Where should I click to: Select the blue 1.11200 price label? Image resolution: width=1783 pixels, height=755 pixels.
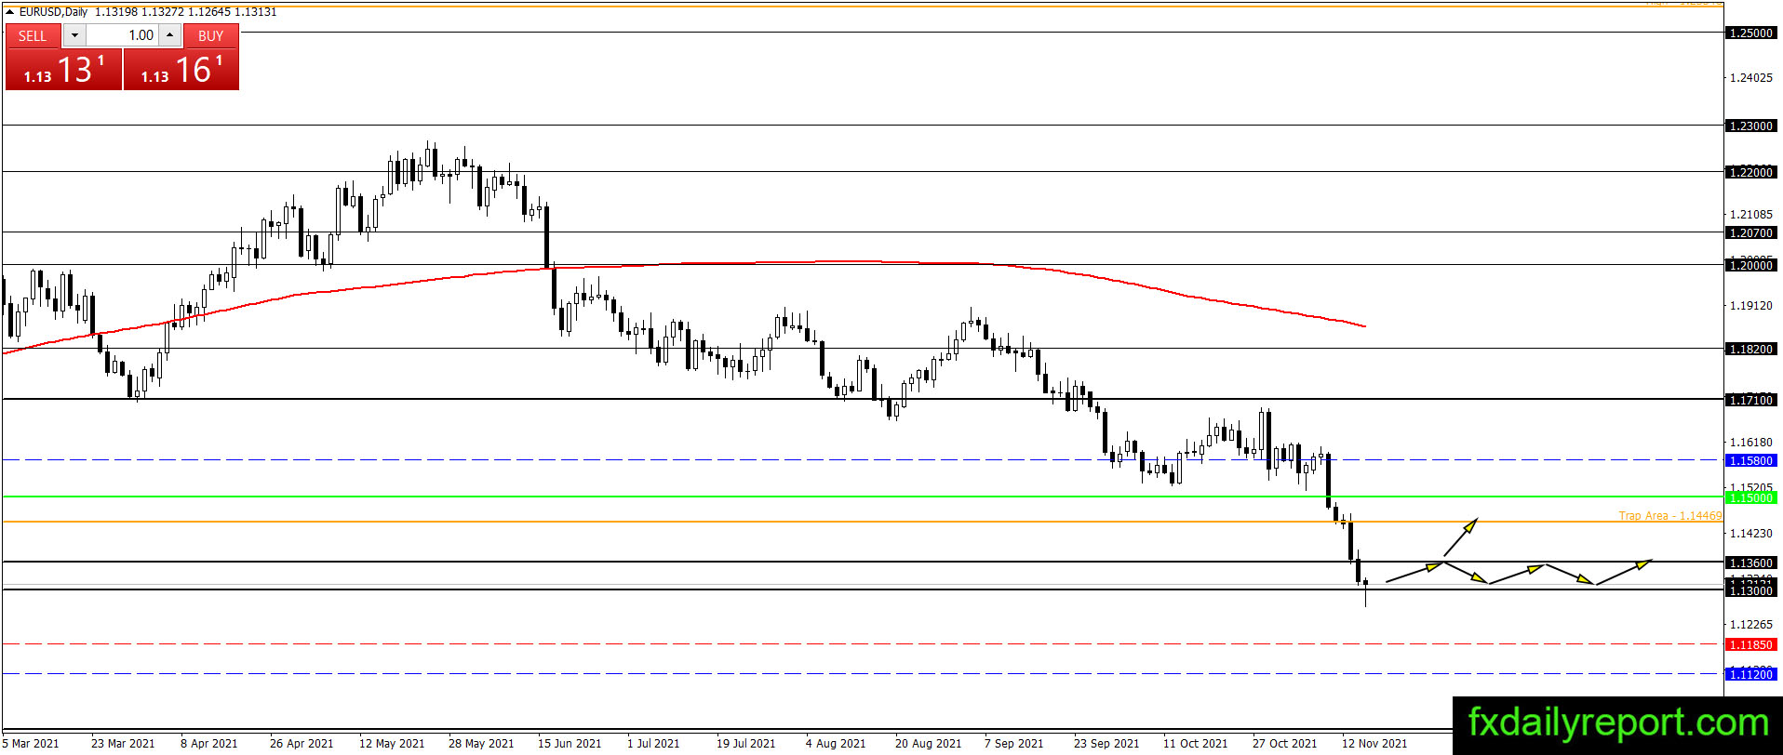pos(1751,674)
